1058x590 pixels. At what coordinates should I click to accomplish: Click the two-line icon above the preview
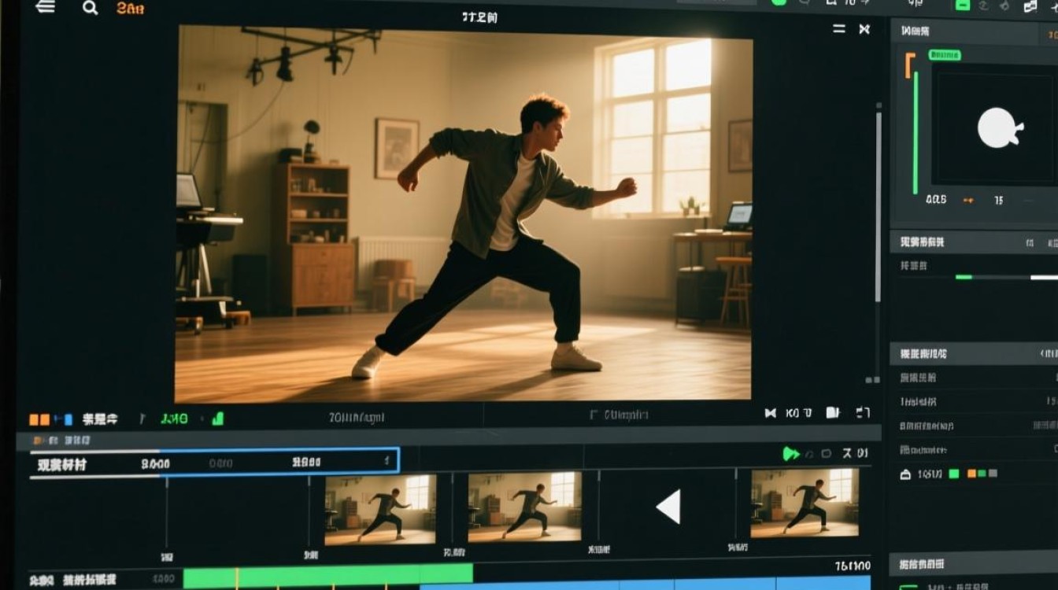(x=839, y=29)
